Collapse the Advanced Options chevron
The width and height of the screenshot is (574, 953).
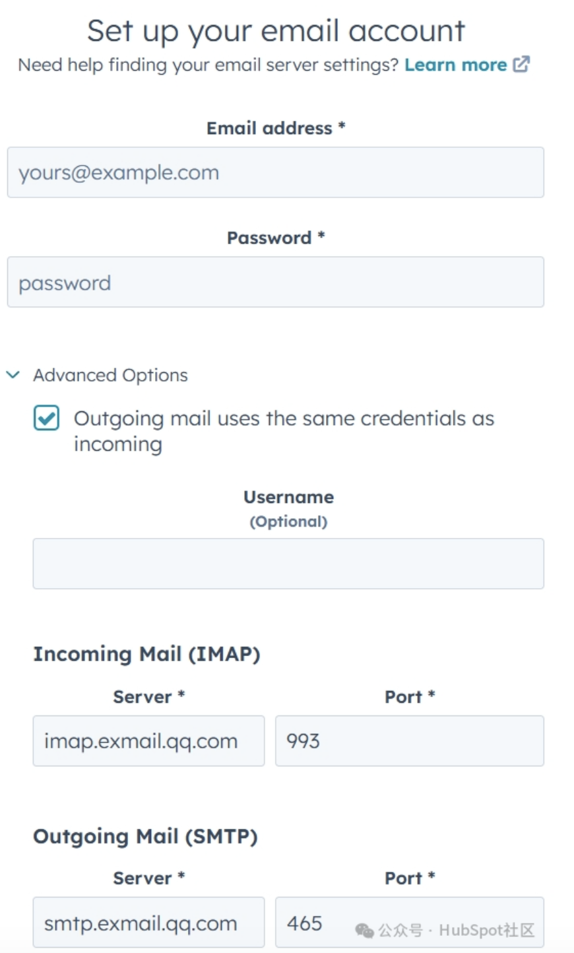click(13, 375)
